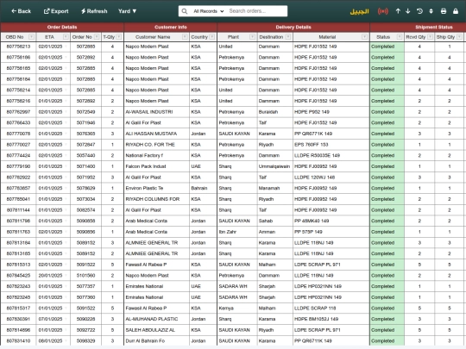Open the Customer Name column filter

185,37
